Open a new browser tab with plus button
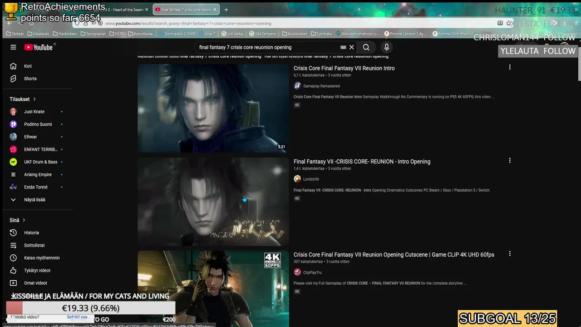 (x=226, y=10)
